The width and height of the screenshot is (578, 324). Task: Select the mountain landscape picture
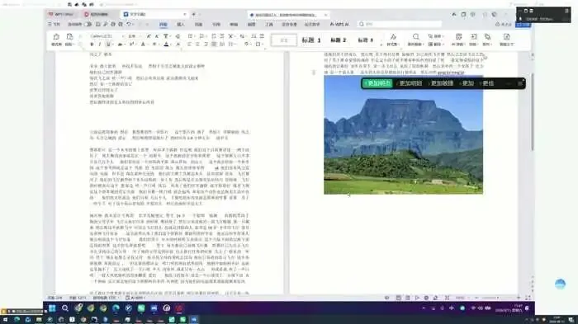pos(403,134)
